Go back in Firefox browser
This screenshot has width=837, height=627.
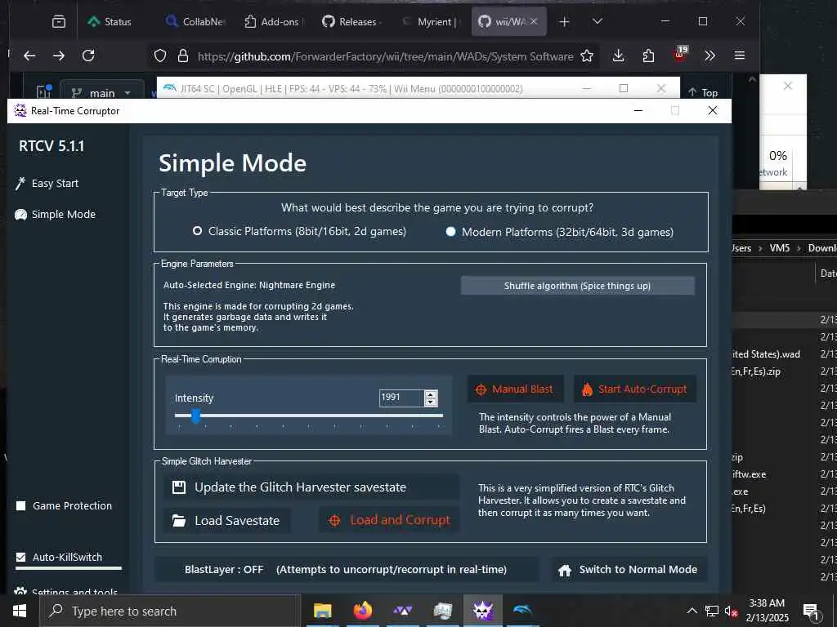pyautogui.click(x=30, y=56)
